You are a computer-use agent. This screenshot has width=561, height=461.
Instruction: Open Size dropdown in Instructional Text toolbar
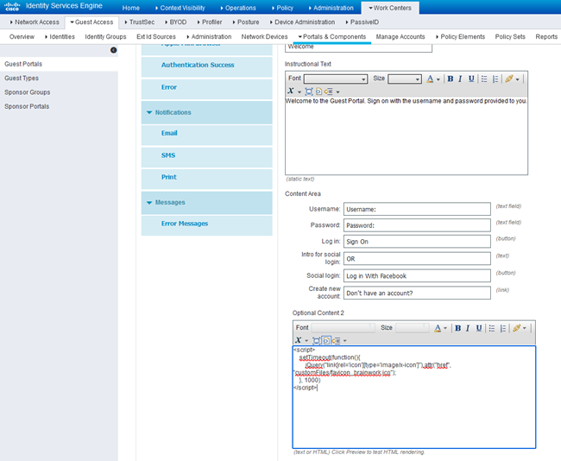point(405,79)
